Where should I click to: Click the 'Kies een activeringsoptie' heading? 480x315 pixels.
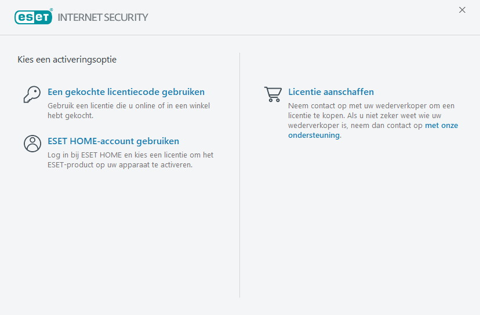tap(67, 59)
